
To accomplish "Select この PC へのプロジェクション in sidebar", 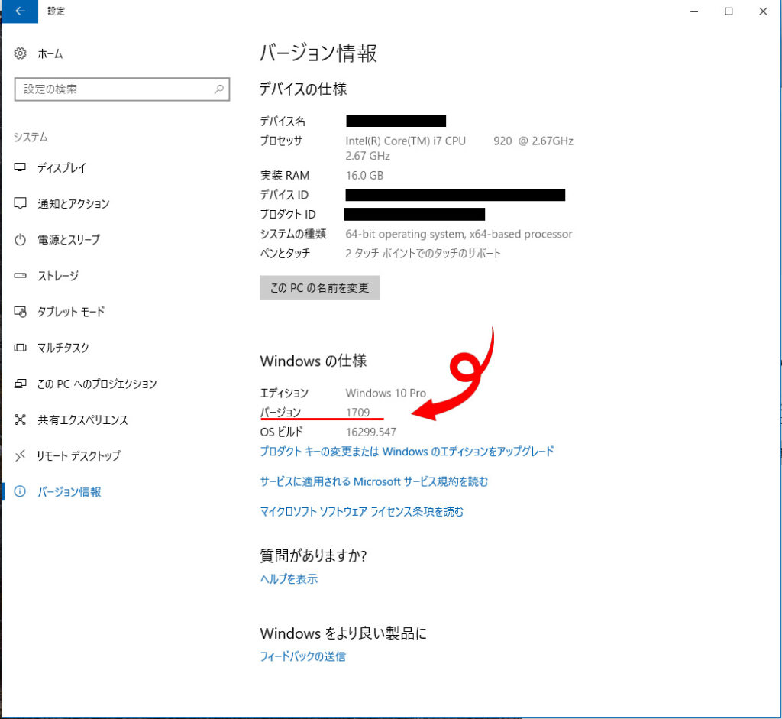I will coord(97,384).
